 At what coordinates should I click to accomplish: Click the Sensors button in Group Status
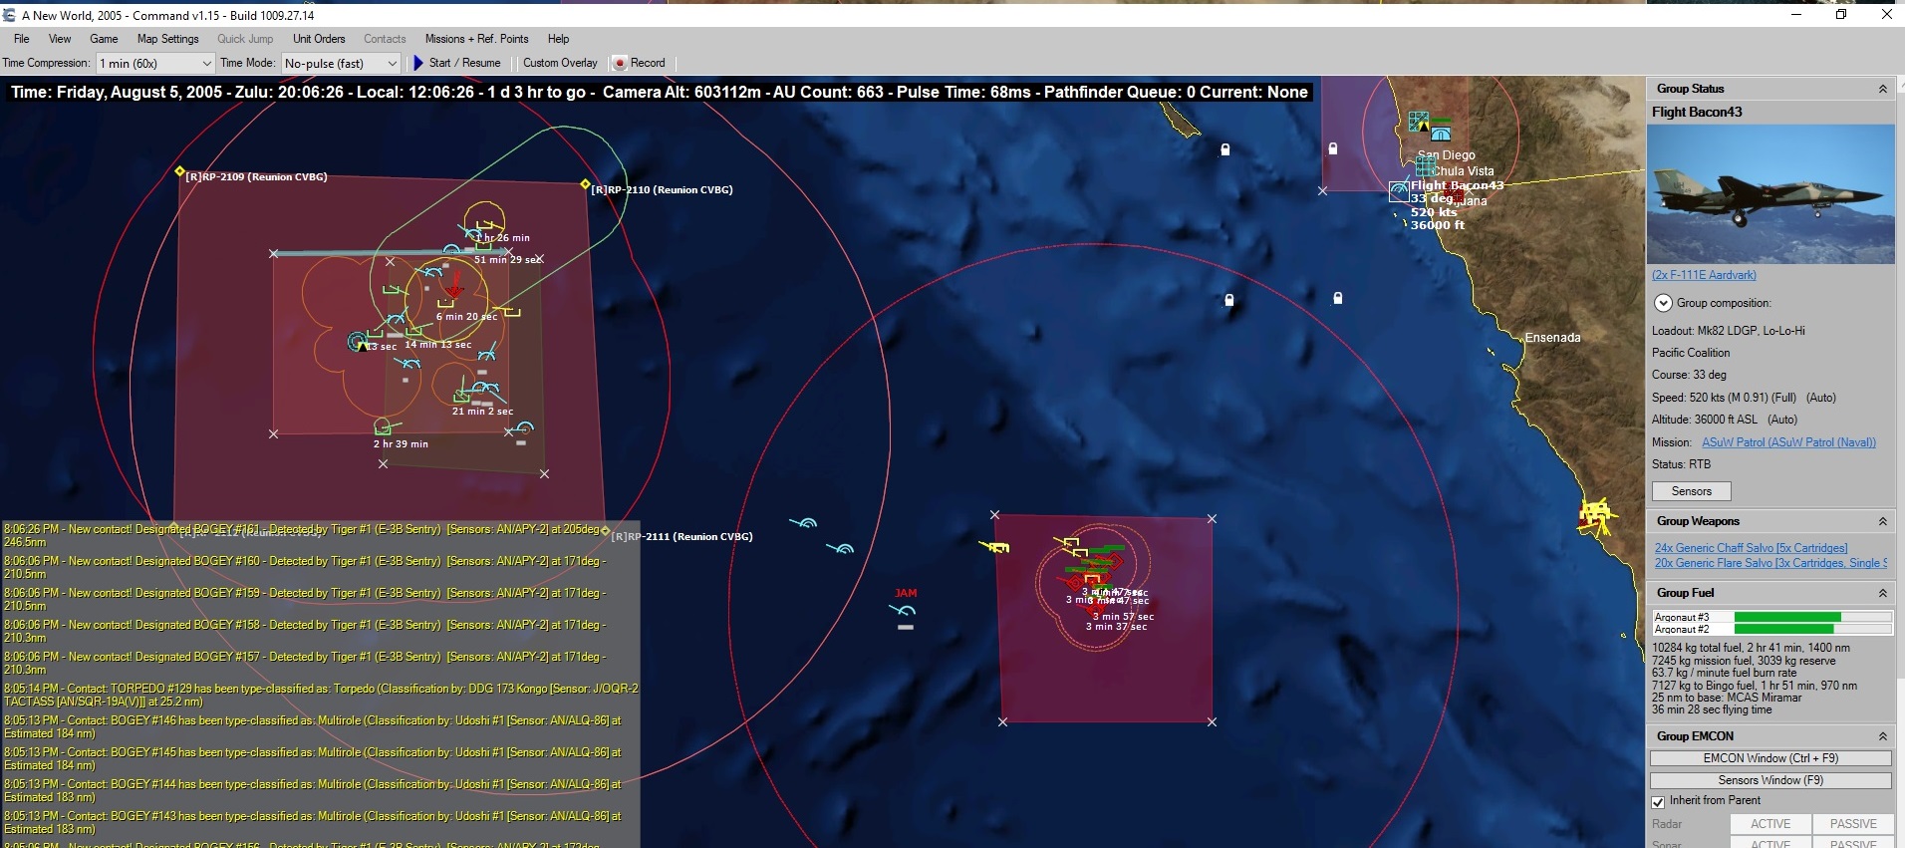(1691, 491)
